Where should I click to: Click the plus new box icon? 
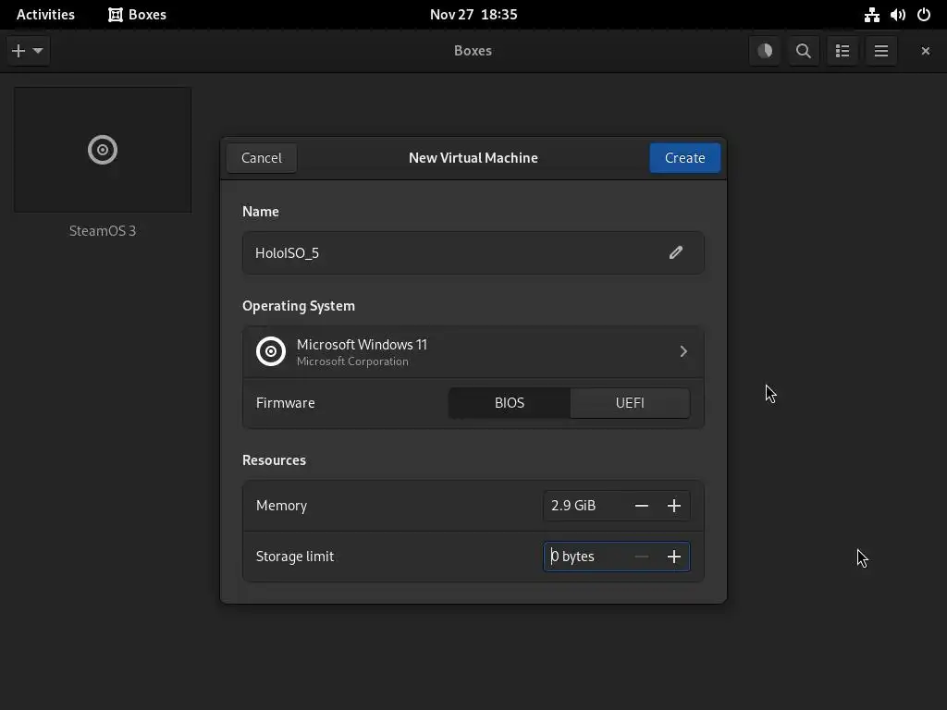coord(18,51)
